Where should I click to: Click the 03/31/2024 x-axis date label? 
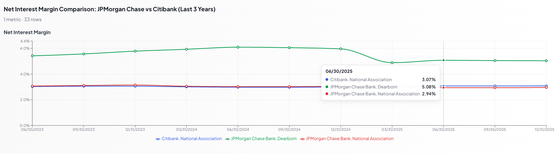(187, 129)
